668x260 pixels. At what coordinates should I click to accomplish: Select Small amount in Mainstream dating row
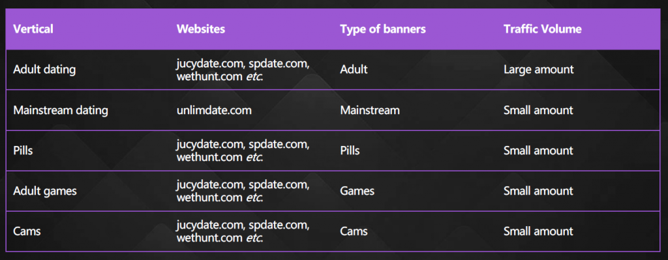[538, 110]
